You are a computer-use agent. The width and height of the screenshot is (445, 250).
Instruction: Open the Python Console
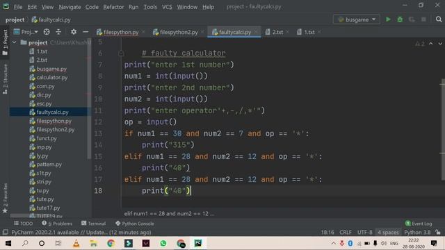pos(135,224)
